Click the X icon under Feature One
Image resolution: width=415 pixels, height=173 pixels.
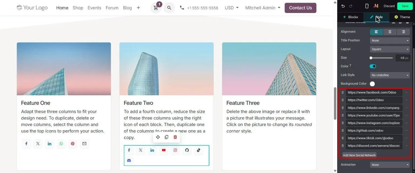(38, 143)
